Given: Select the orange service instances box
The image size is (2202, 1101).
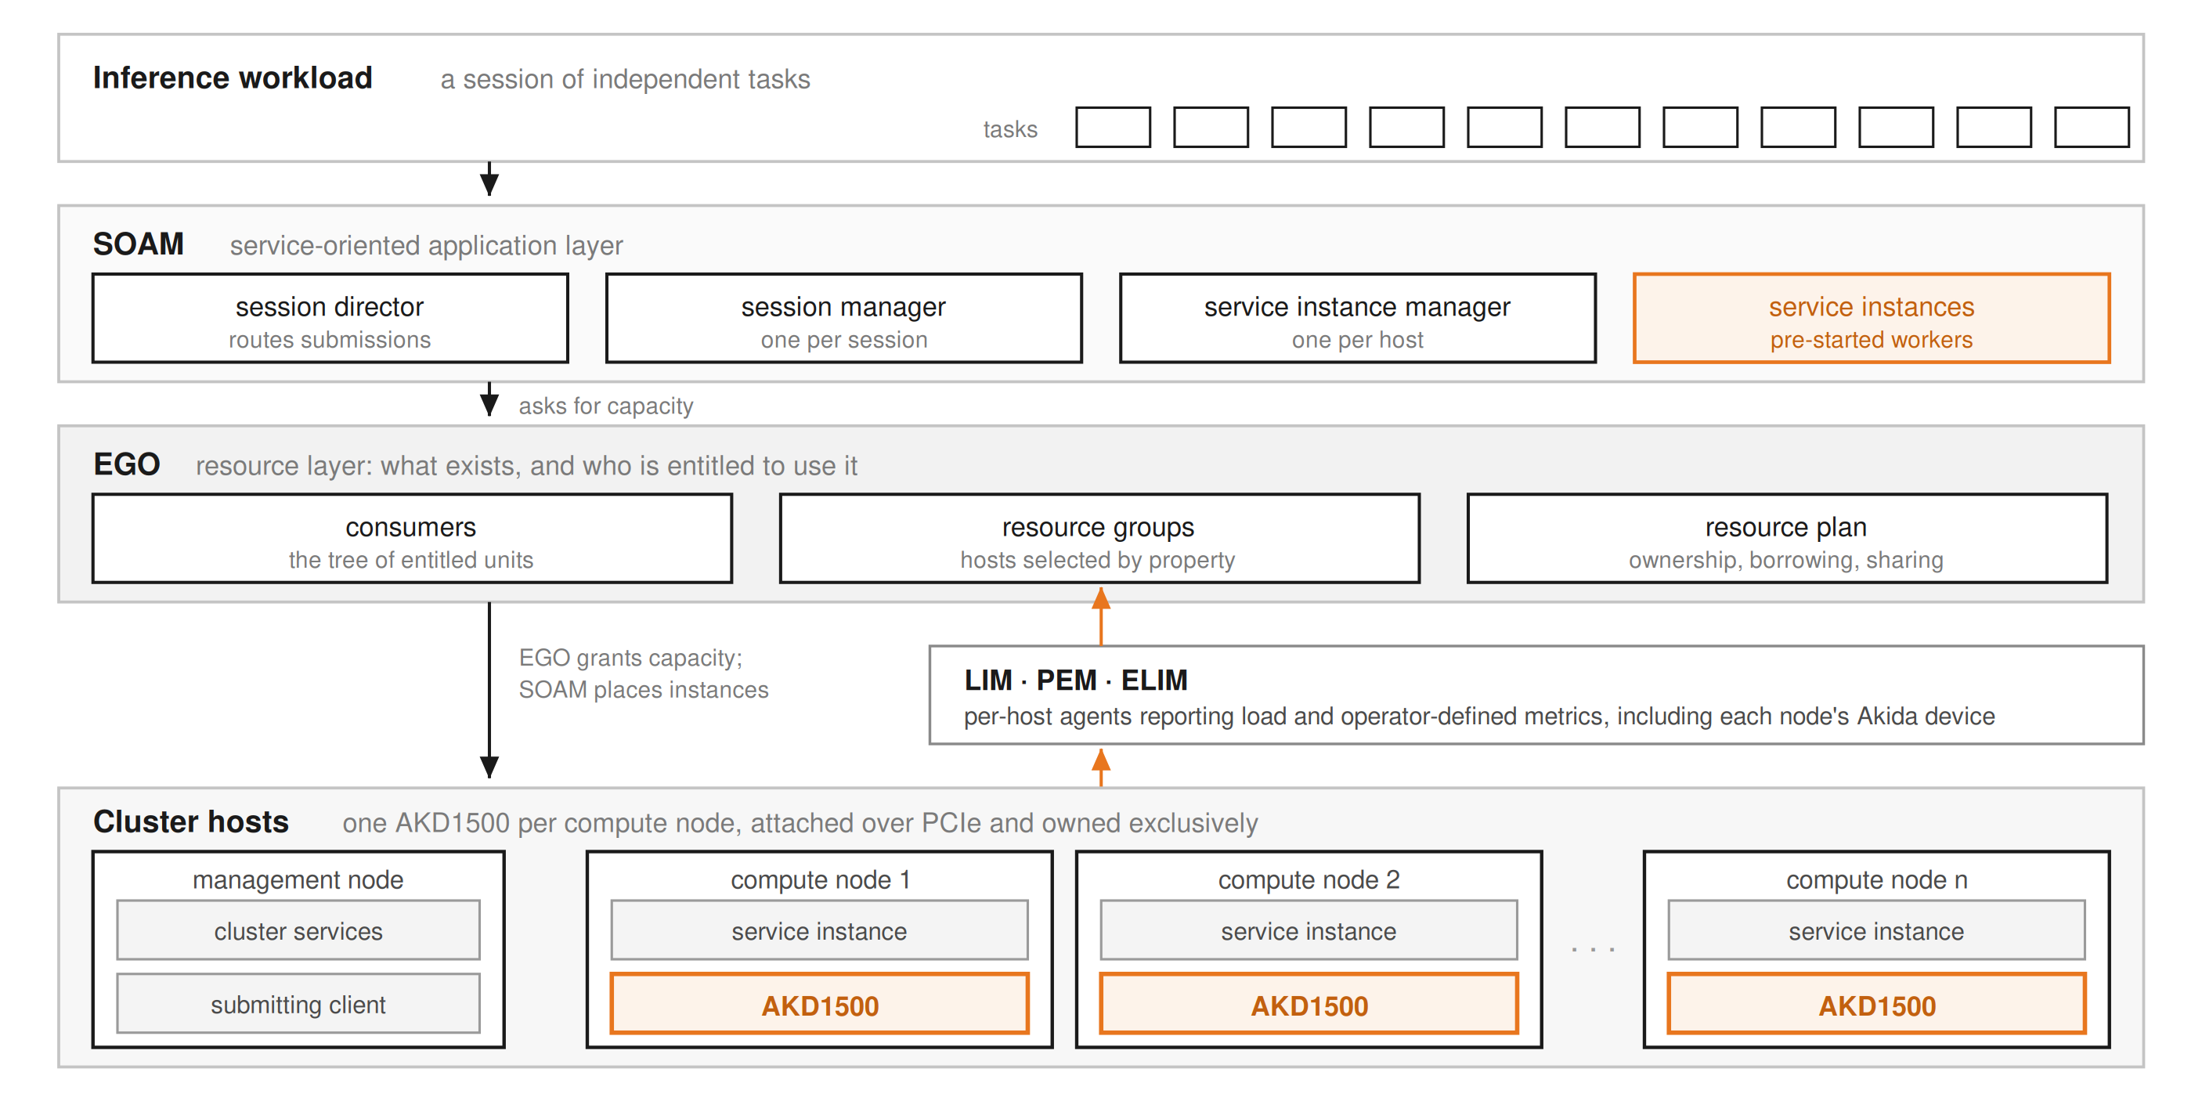Looking at the screenshot, I should tap(1872, 318).
